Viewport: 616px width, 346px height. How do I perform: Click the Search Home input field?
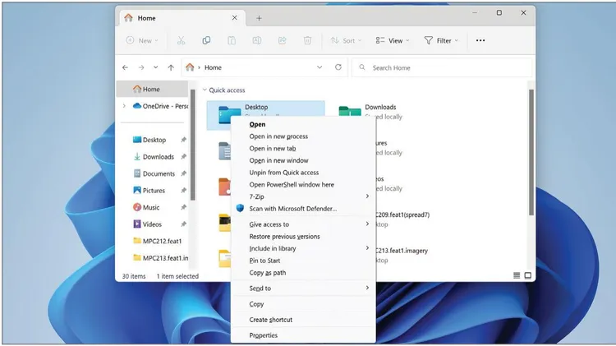[x=442, y=67]
